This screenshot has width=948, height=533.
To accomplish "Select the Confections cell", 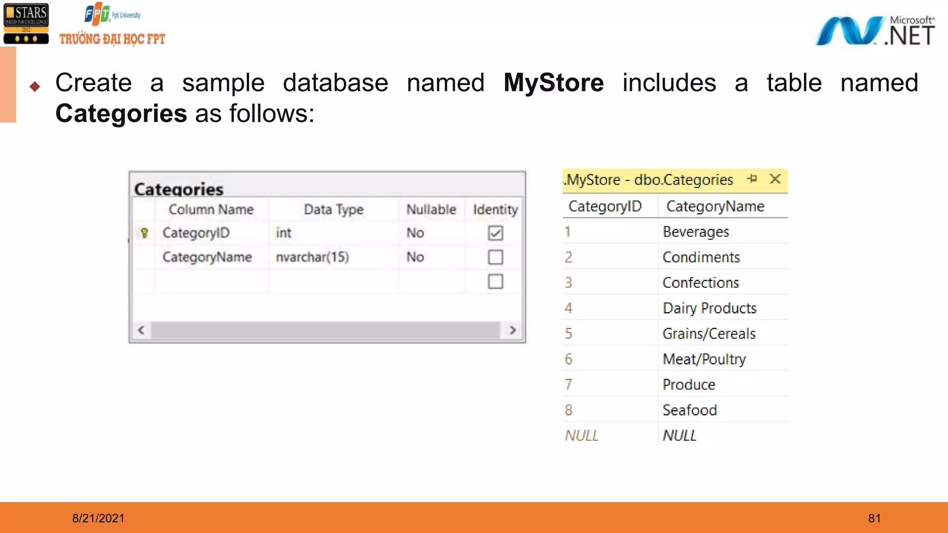I will click(723, 283).
